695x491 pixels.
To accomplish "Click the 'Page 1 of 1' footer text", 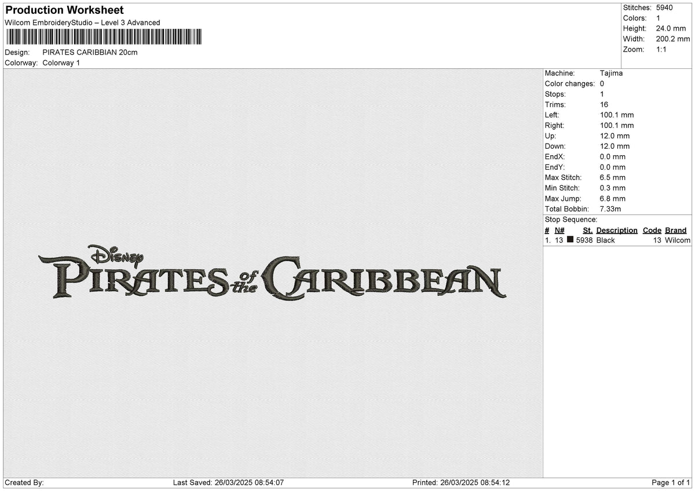I will [671, 482].
